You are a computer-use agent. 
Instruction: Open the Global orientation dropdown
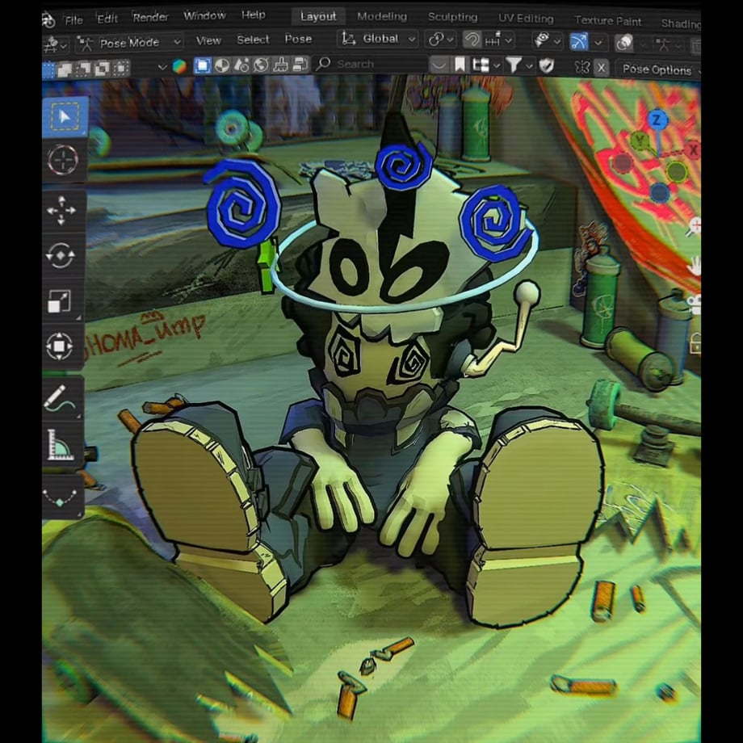tap(378, 39)
